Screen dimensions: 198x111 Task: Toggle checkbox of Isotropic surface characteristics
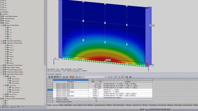(x=1, y=99)
